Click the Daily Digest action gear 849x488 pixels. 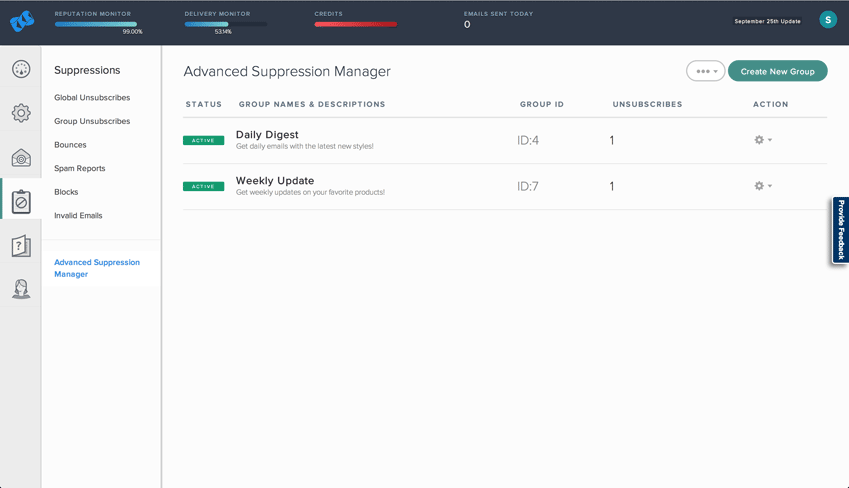pyautogui.click(x=759, y=140)
